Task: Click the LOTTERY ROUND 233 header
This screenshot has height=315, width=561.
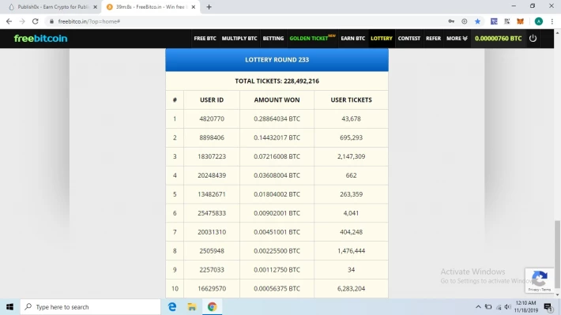Action: tap(277, 60)
